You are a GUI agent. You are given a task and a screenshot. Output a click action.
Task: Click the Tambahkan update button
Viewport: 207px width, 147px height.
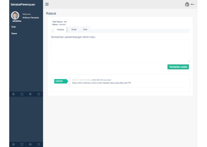pos(178,67)
